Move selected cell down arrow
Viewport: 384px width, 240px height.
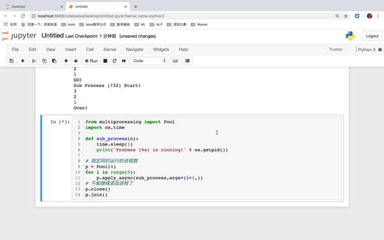tap(76, 61)
